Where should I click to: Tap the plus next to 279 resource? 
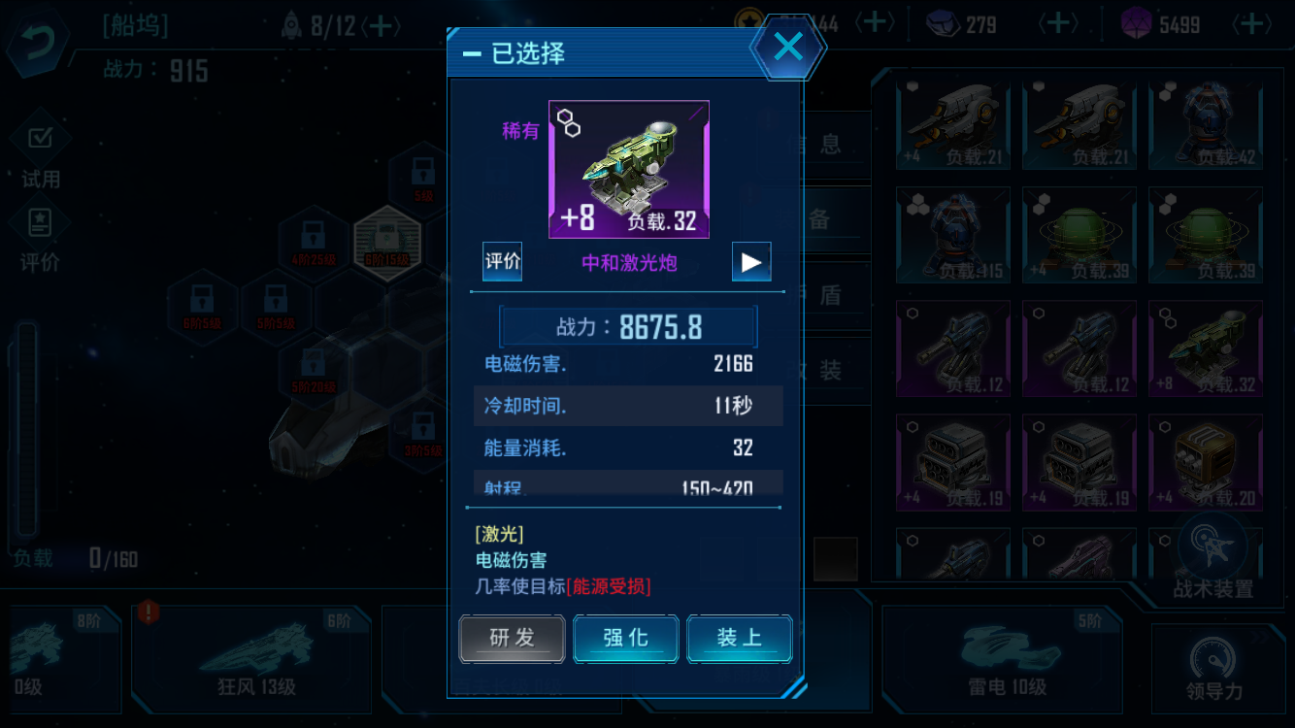click(1057, 23)
